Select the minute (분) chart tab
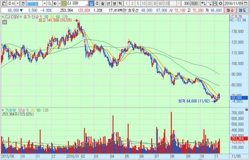Screen dimensions: 250x160 [115, 3]
